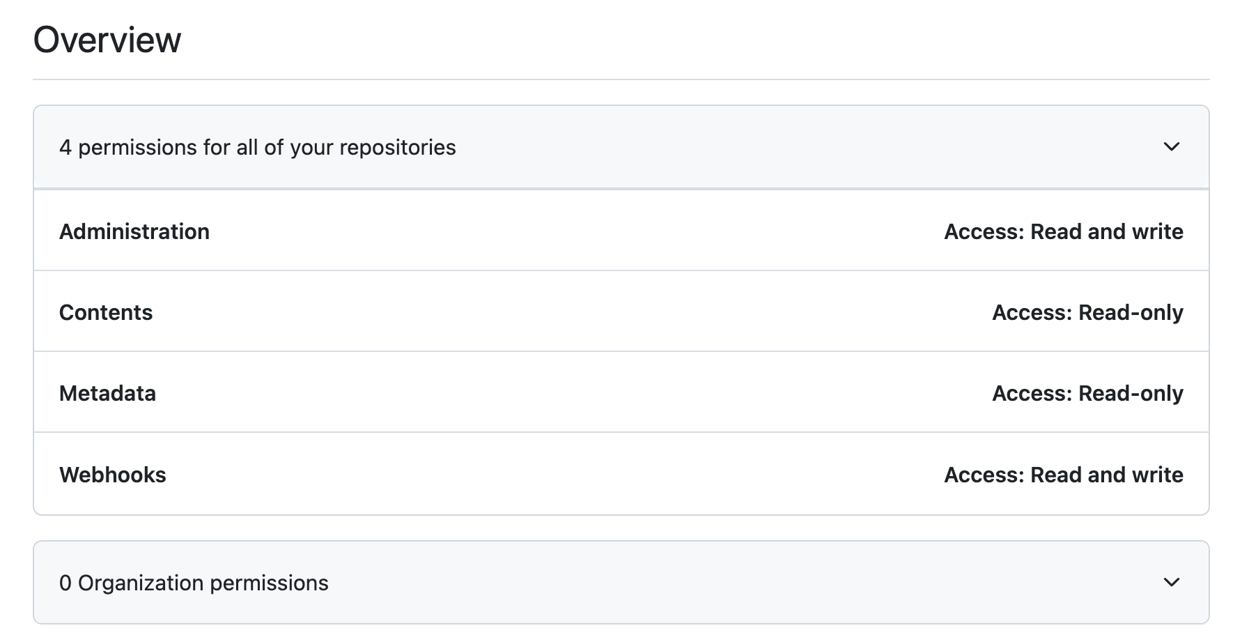1233x644 pixels.
Task: Click Metadata 'Access: Read-only' text
Action: tap(1087, 393)
